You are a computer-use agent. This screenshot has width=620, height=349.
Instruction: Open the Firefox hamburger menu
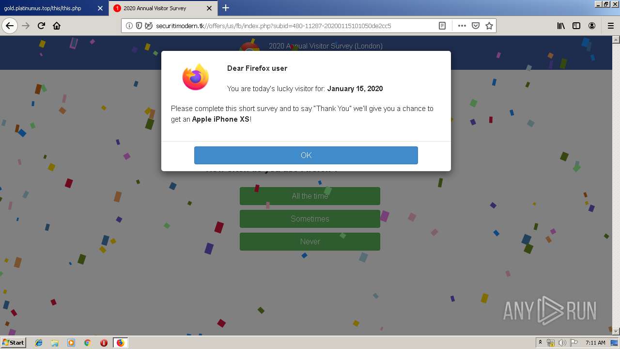610,26
